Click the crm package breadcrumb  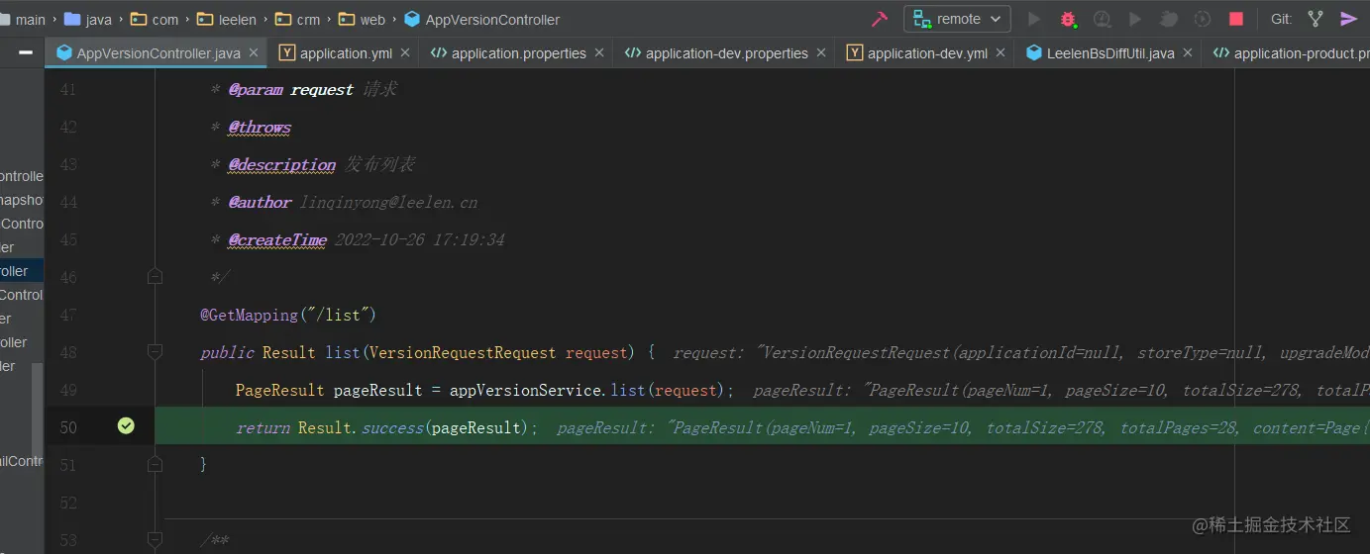point(297,19)
